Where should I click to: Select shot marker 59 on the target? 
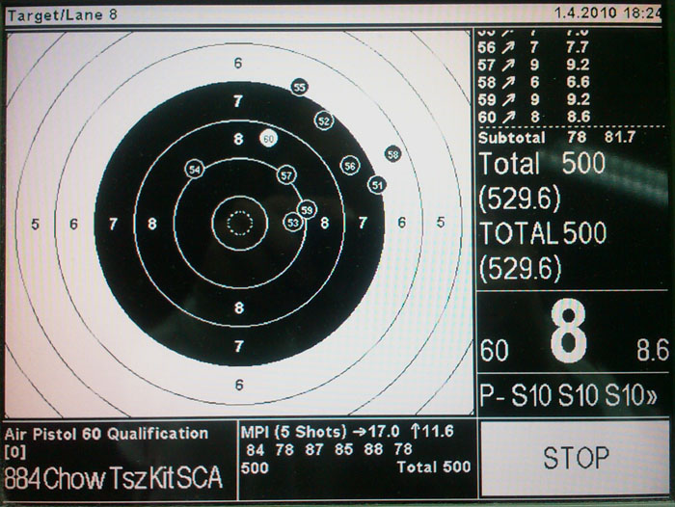[307, 210]
